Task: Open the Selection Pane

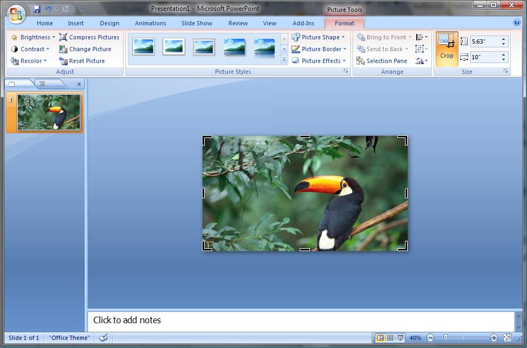Action: [382, 61]
